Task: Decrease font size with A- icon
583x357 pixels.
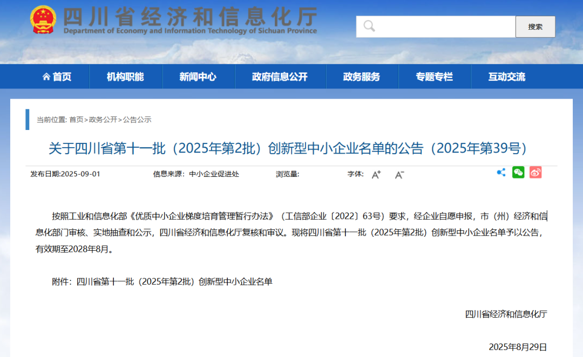Action: [x=399, y=174]
